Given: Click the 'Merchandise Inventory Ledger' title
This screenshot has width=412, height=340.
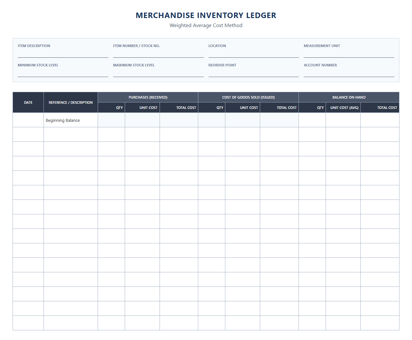Looking at the screenshot, I should point(206,15).
